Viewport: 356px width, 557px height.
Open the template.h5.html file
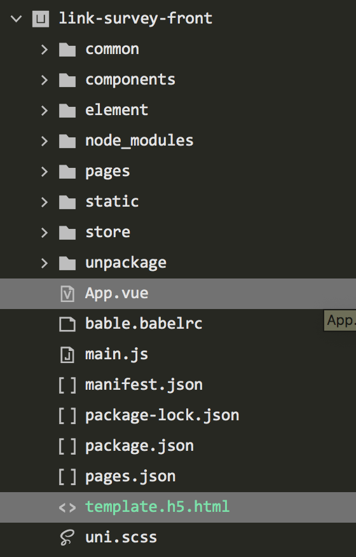(158, 507)
